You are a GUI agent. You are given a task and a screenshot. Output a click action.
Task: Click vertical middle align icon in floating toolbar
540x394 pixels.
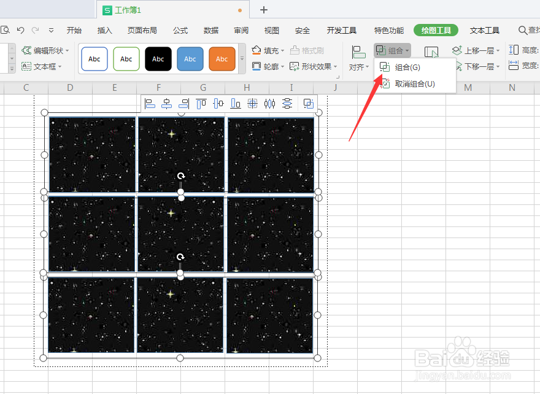pos(218,103)
